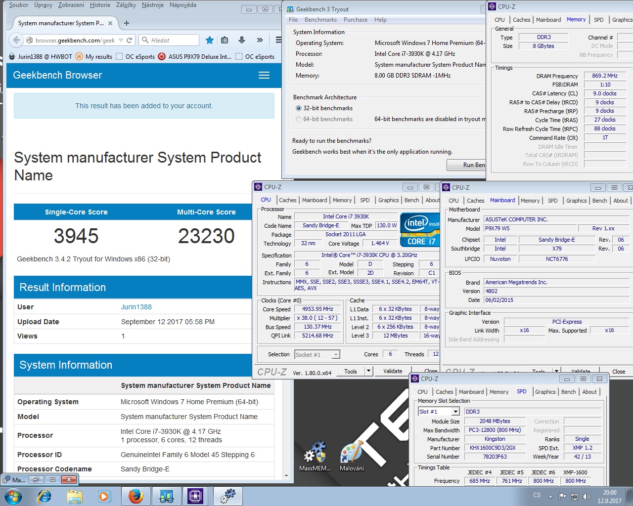Click the Tools button in CPU-Z CPU window
This screenshot has height=506, width=633.
point(351,371)
